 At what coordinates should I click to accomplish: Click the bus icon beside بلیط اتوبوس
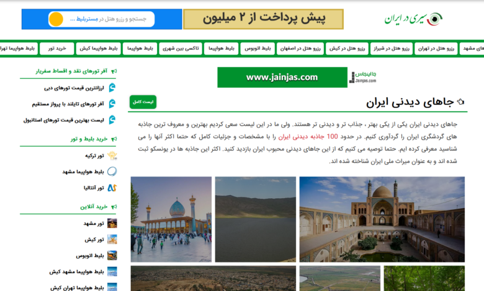pyautogui.click(x=112, y=256)
